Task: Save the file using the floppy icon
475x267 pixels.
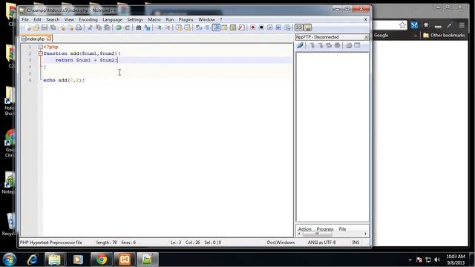Action: [45, 28]
